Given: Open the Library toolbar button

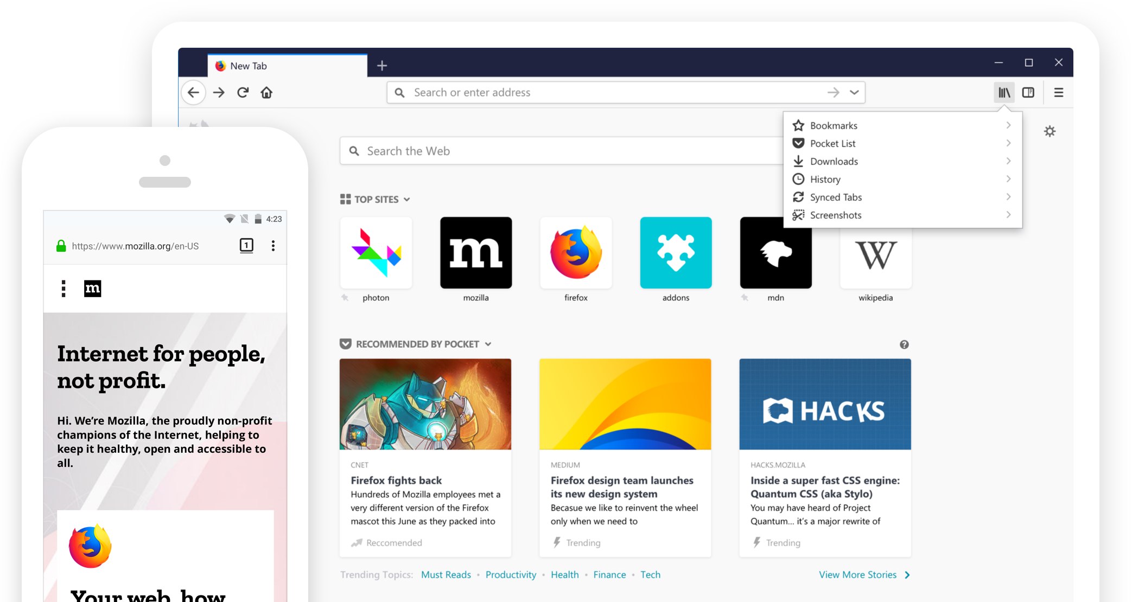Looking at the screenshot, I should coord(1004,93).
